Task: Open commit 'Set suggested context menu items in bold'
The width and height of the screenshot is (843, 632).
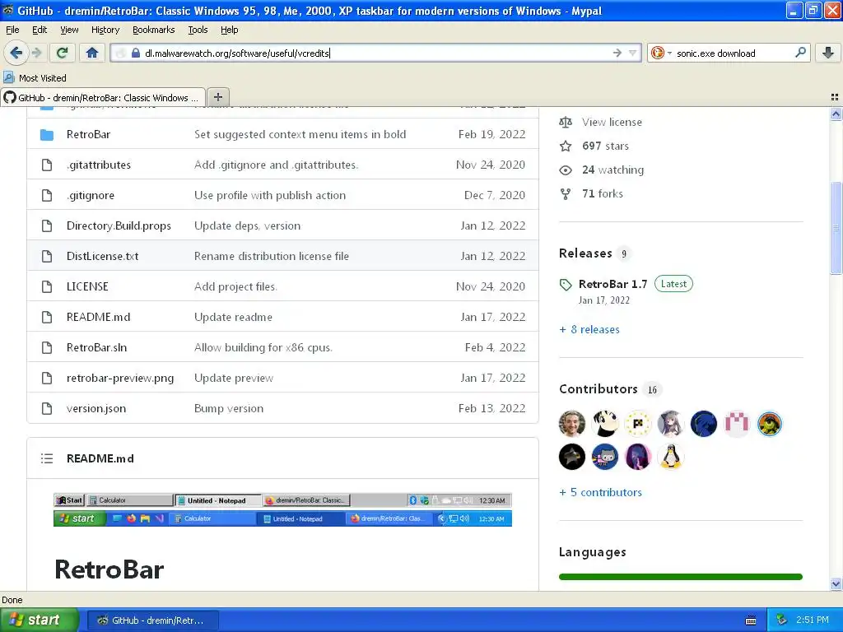Action: pyautogui.click(x=300, y=134)
